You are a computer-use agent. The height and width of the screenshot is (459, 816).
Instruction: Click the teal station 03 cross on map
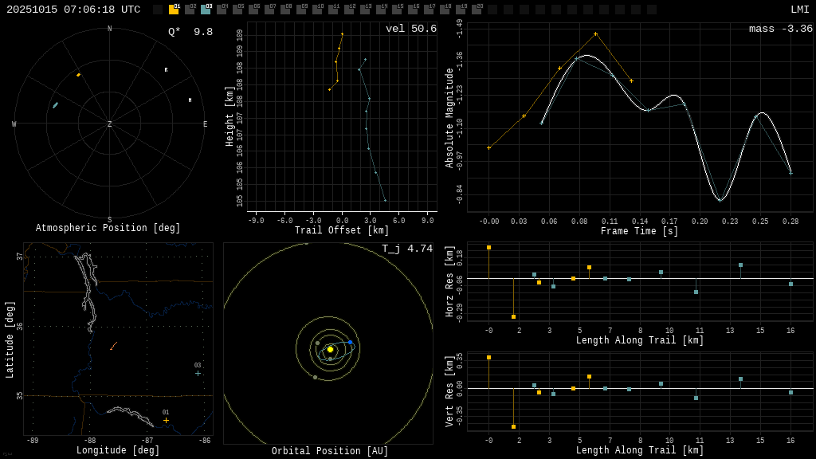[198, 373]
